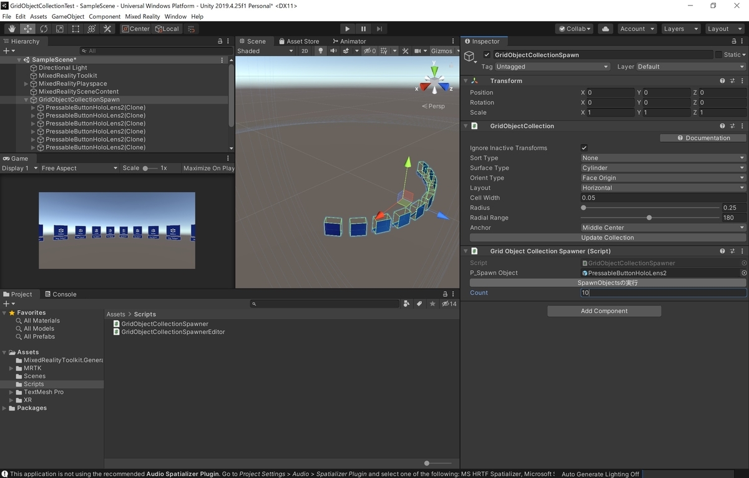This screenshot has width=749, height=478.
Task: Click the Add Component button
Action: (x=604, y=311)
